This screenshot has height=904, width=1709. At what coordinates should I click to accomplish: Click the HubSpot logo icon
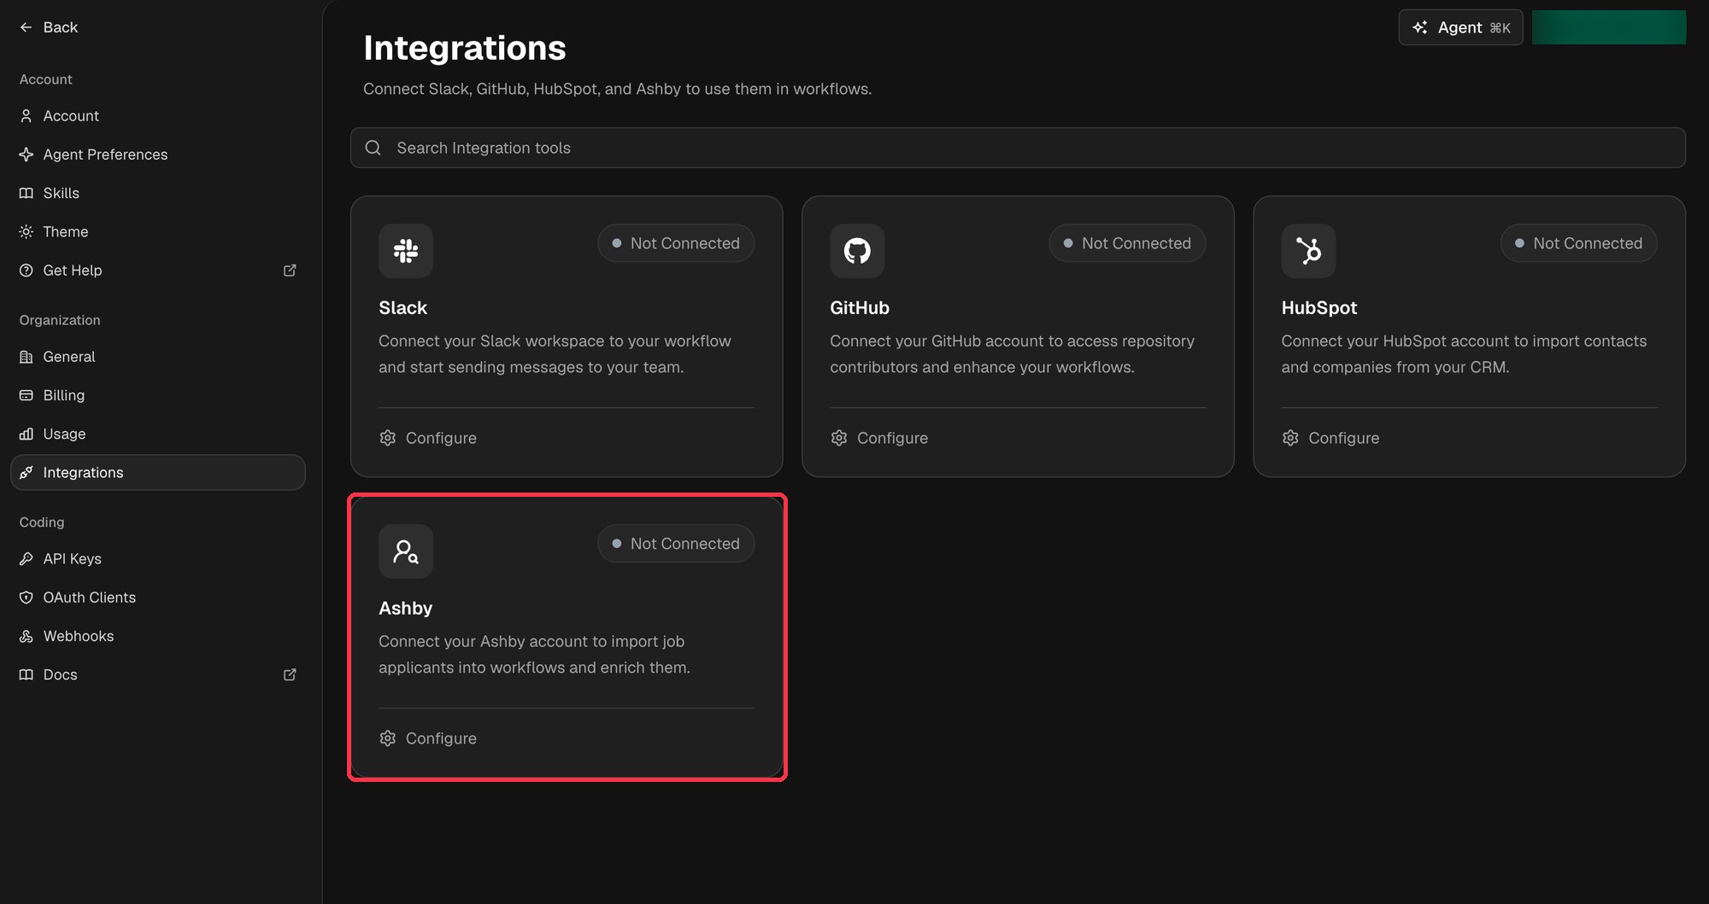[1308, 251]
